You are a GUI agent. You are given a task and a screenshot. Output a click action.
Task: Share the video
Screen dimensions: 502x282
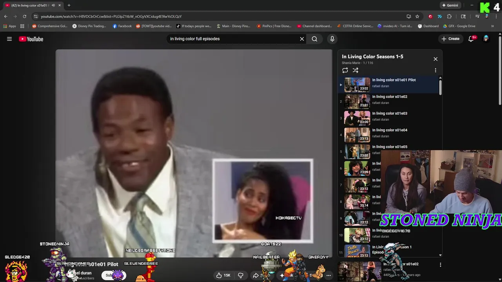[x=262, y=275]
